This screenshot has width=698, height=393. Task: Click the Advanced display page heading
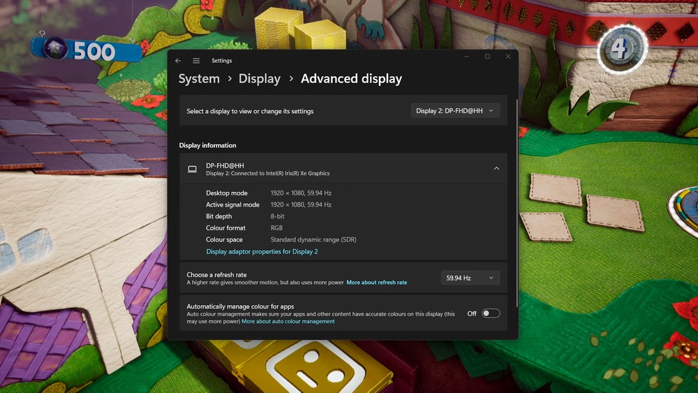(x=351, y=79)
